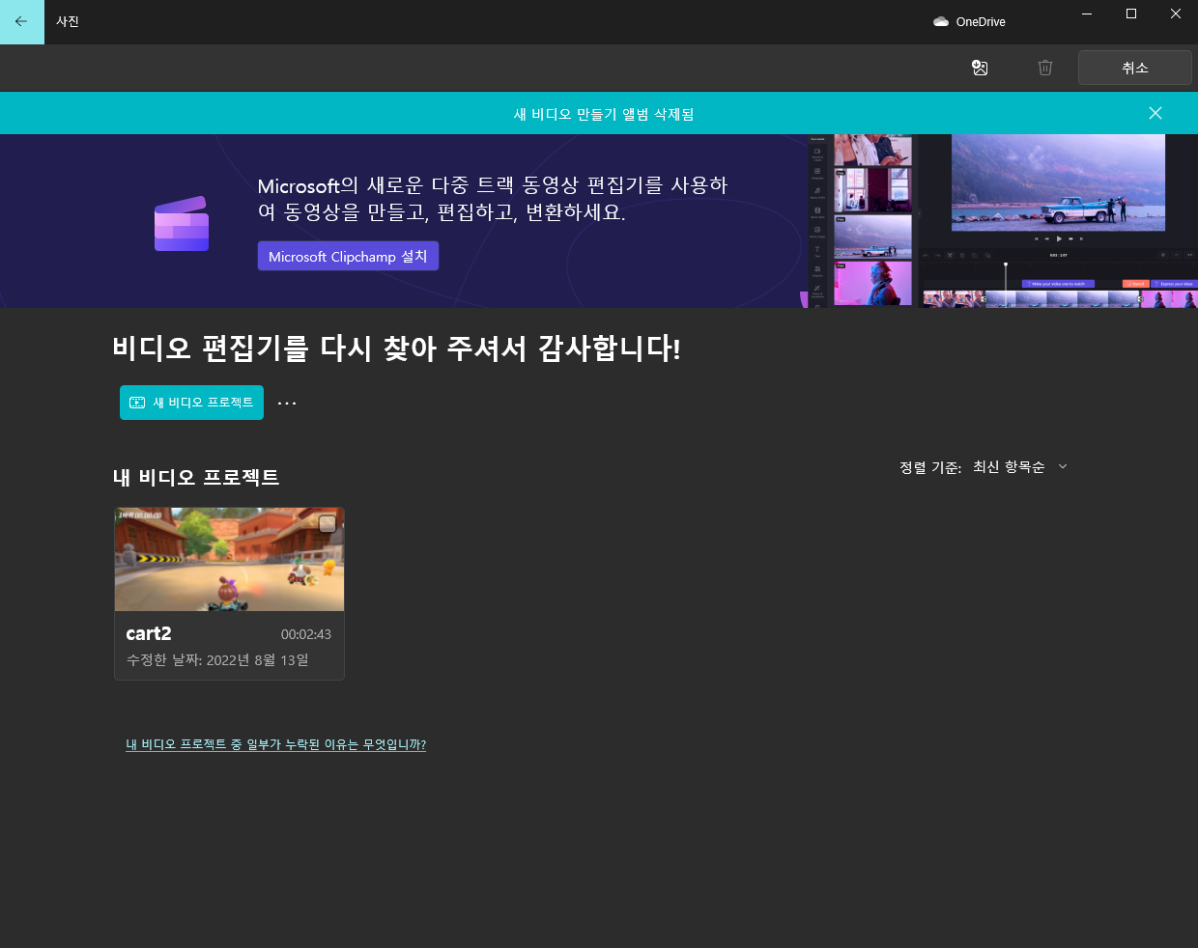Click the Clipchamp logo icon
This screenshot has height=948, width=1198.
(x=182, y=224)
